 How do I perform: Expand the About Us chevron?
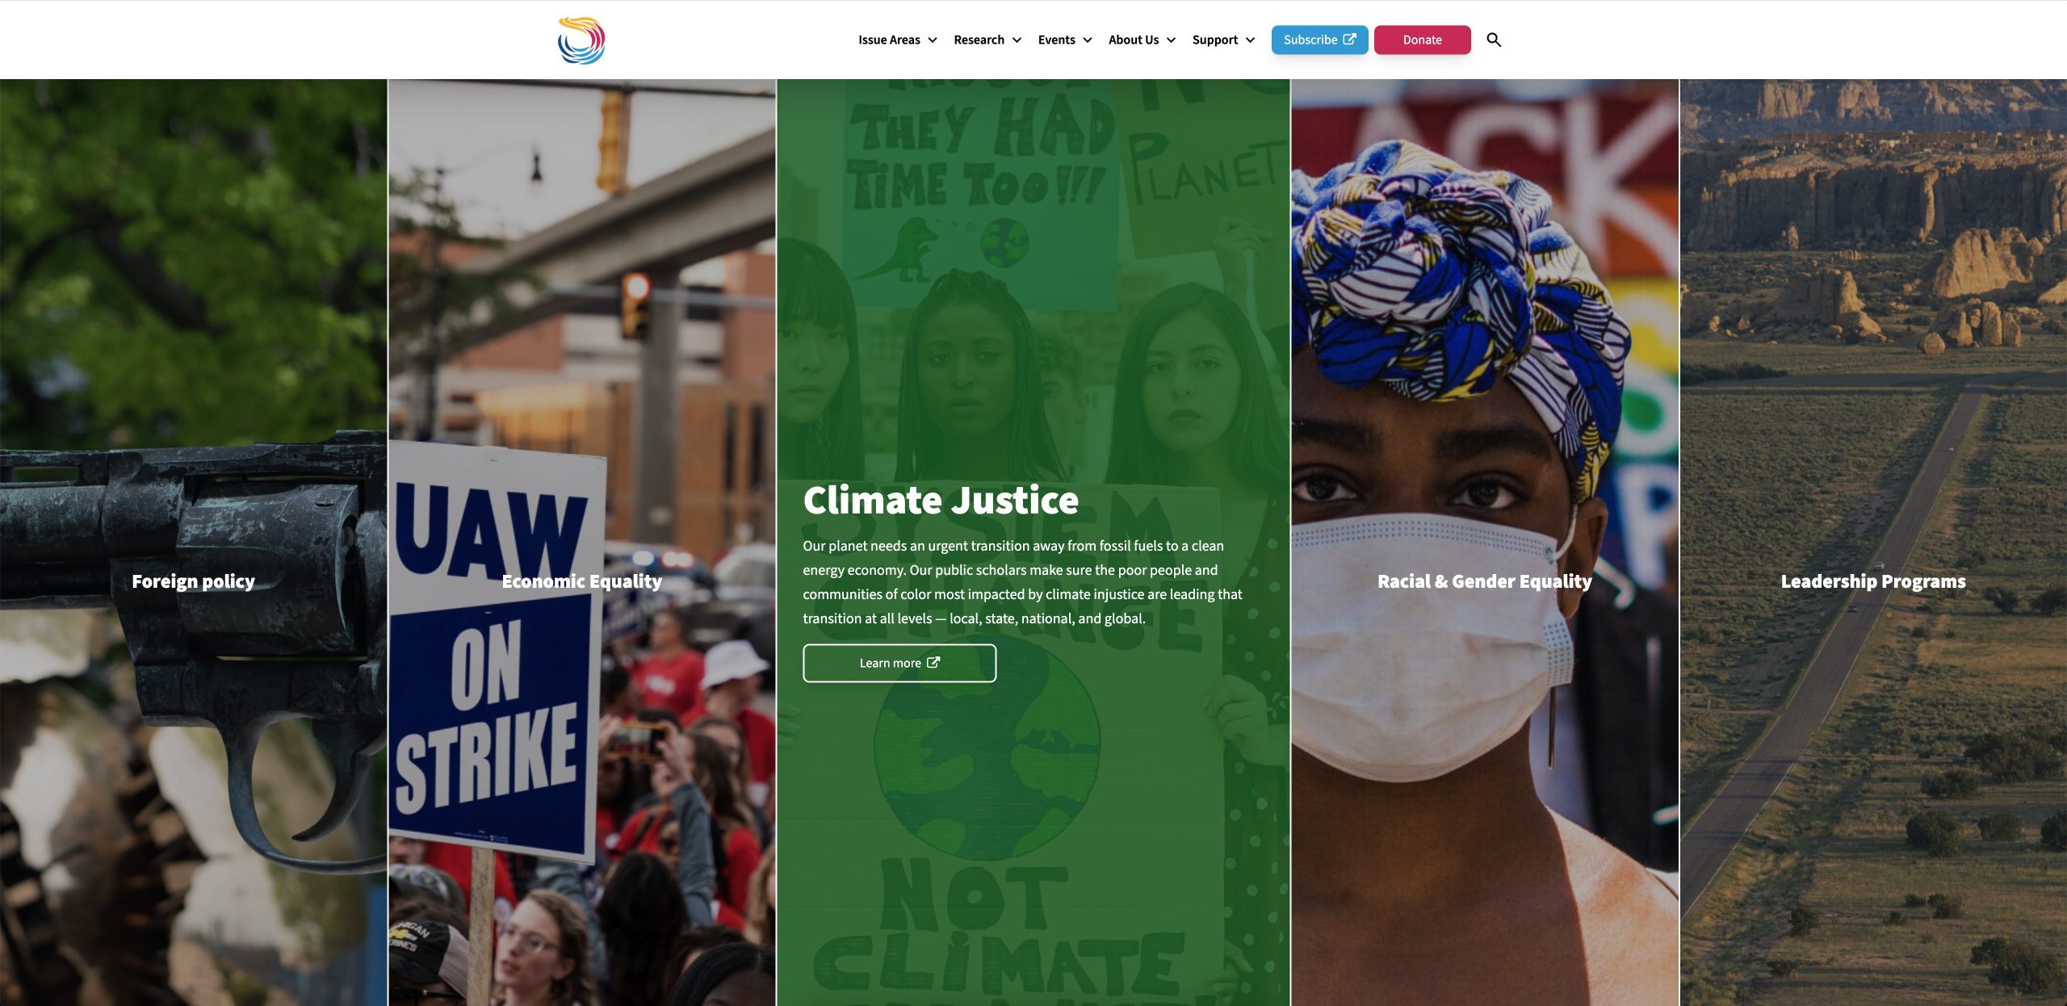tap(1171, 40)
